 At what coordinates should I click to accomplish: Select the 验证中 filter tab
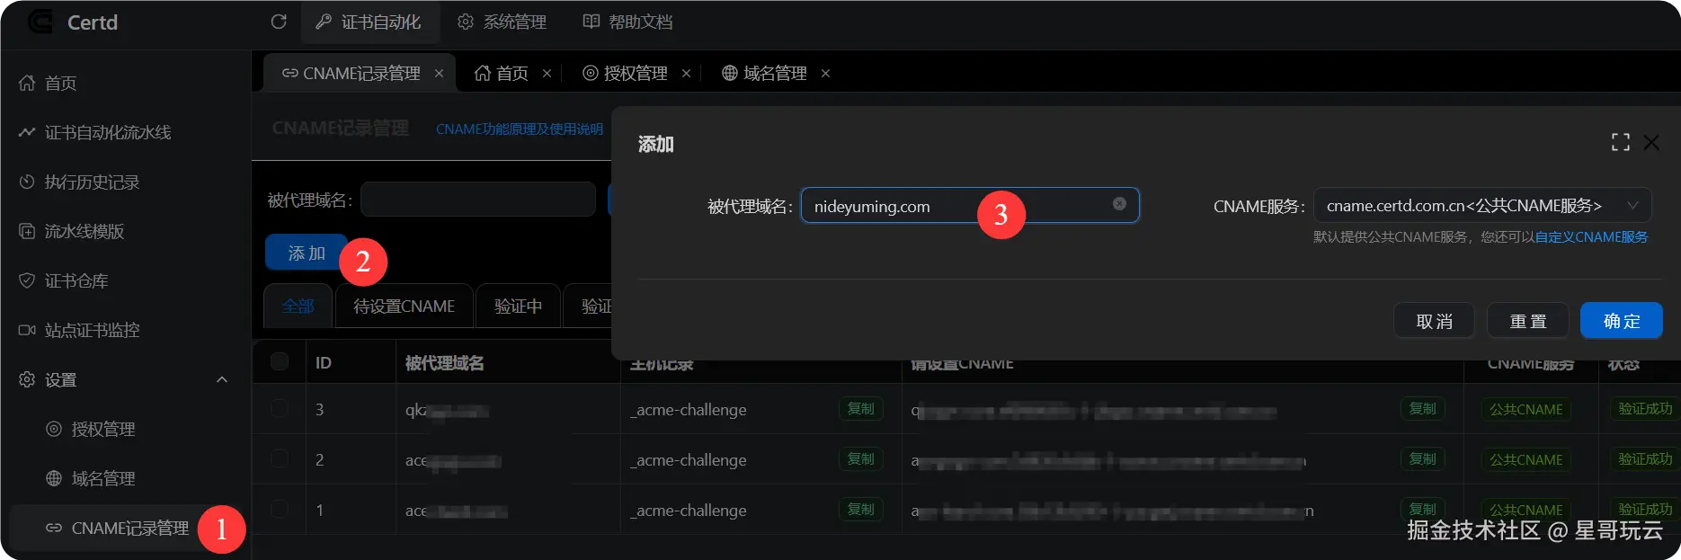tap(518, 307)
